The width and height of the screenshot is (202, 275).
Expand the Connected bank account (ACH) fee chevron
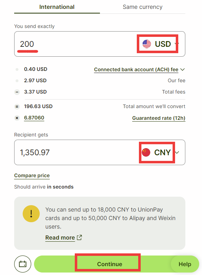click(x=183, y=69)
